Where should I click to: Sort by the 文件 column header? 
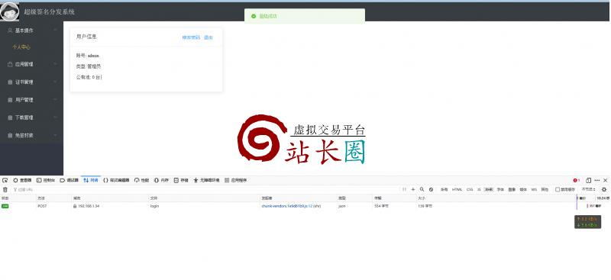(x=204, y=198)
